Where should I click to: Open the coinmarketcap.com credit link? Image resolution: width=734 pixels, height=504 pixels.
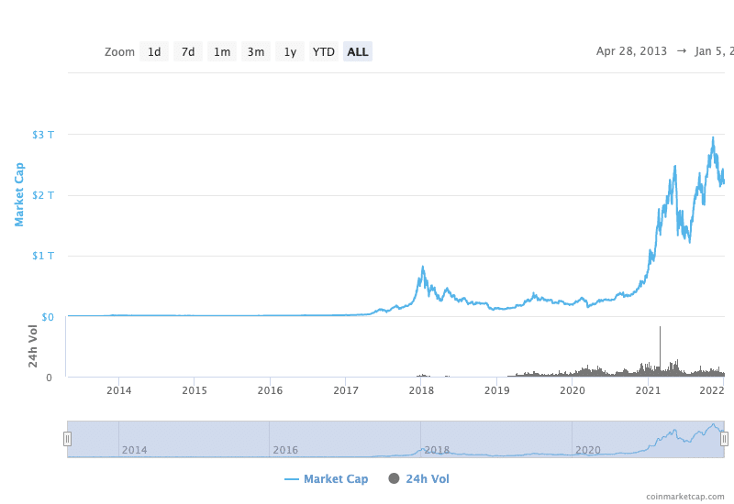[x=684, y=496]
